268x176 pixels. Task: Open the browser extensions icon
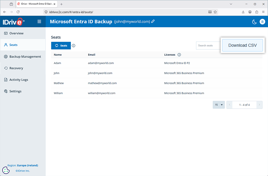(x=257, y=12)
